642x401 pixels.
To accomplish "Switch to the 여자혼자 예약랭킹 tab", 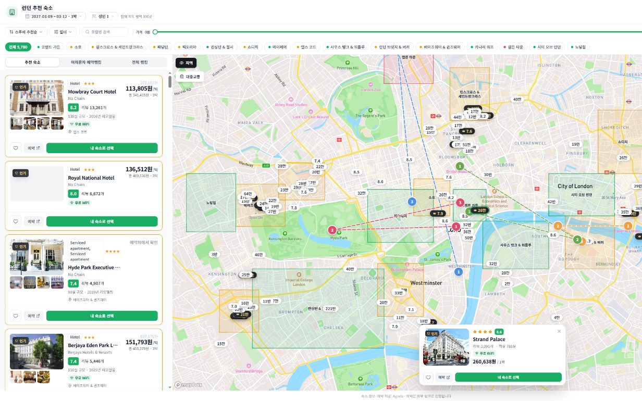I will [86, 62].
